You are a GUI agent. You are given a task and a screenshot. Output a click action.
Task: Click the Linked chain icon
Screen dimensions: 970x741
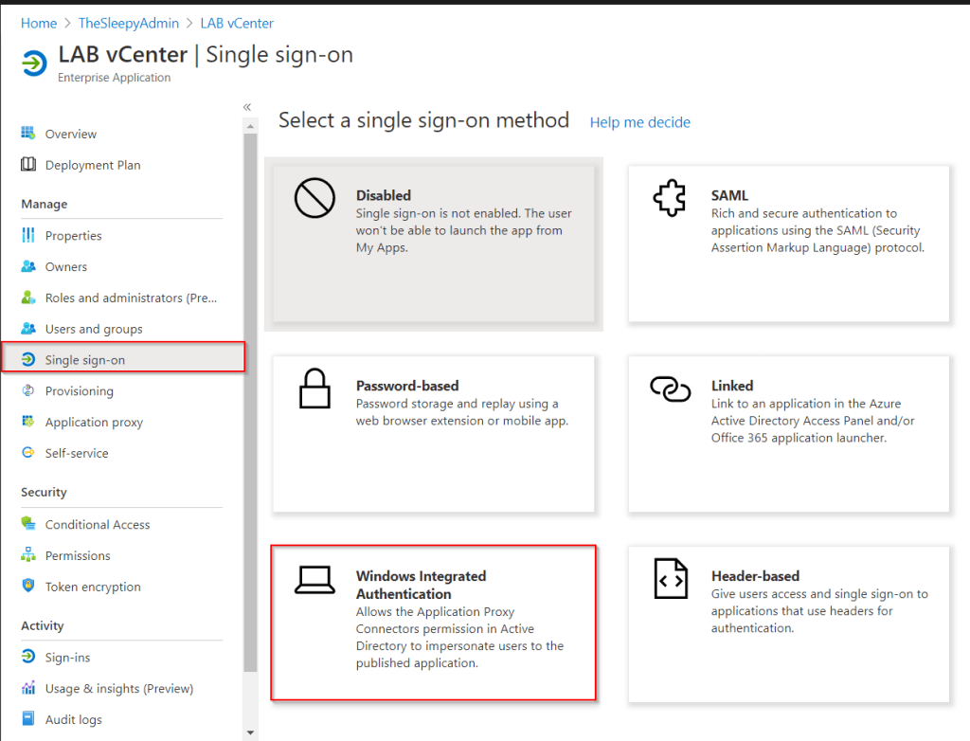[670, 389]
